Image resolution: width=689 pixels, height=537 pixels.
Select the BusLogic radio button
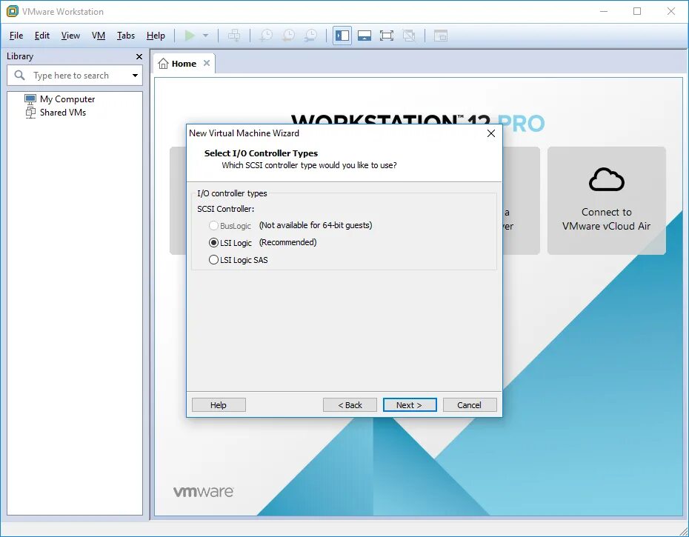(x=213, y=225)
